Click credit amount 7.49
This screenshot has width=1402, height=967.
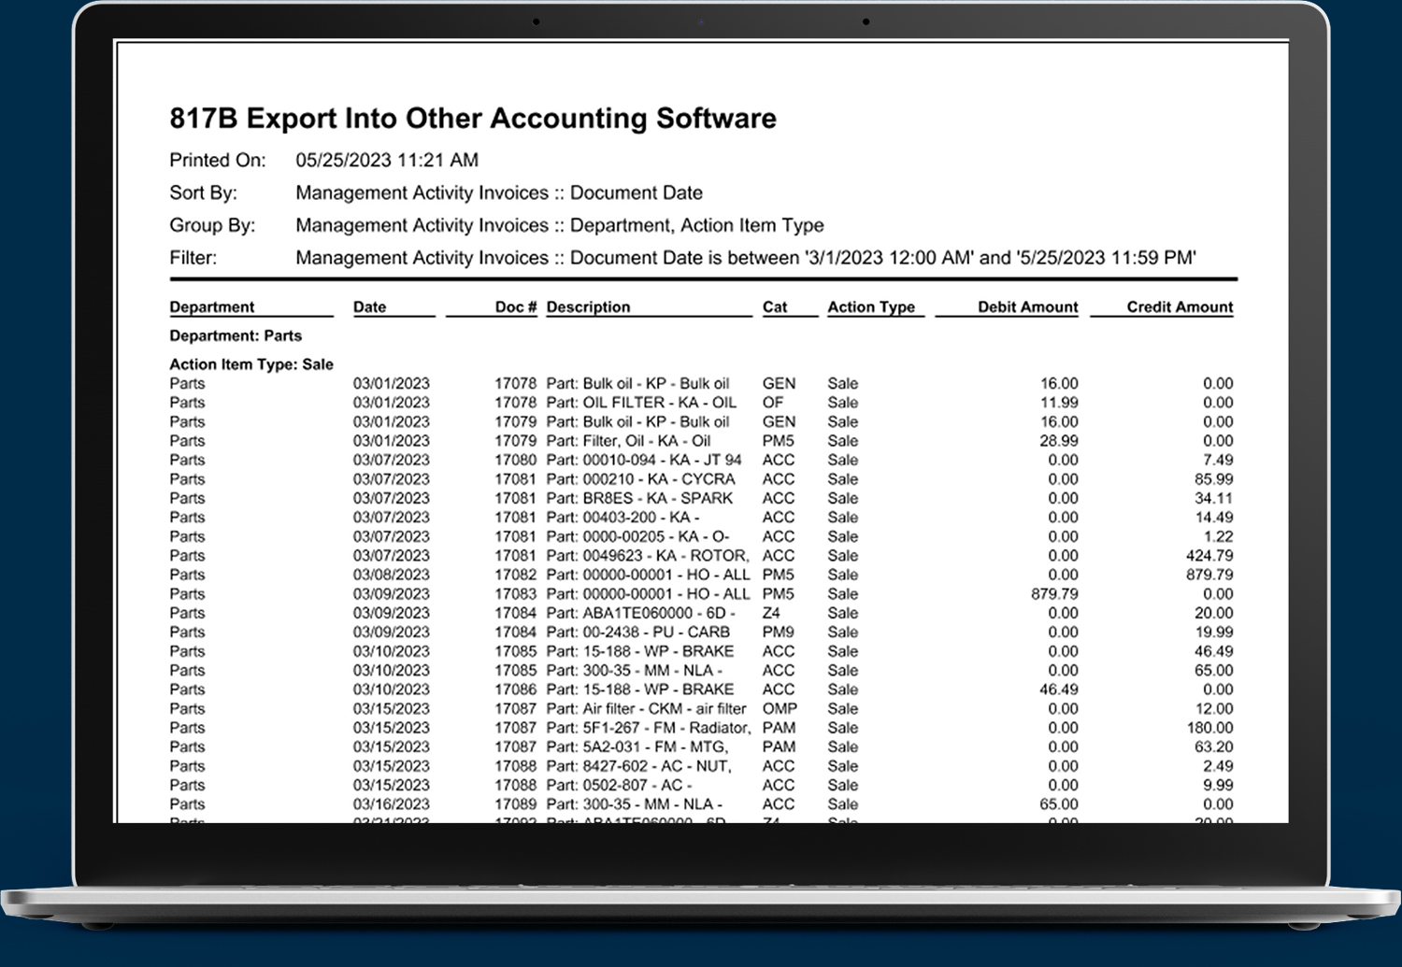[x=1219, y=460]
